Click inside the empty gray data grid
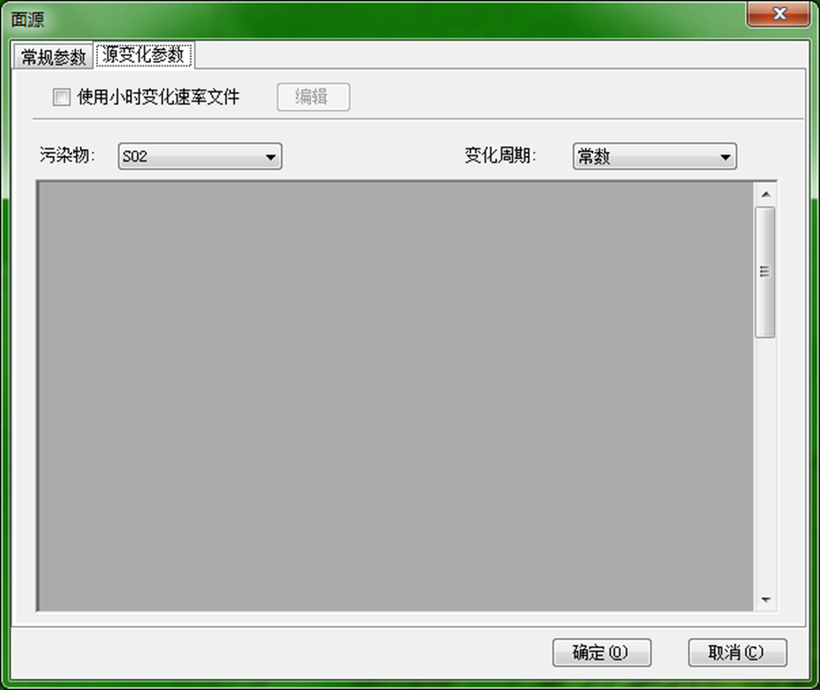This screenshot has width=820, height=690. pos(396,395)
